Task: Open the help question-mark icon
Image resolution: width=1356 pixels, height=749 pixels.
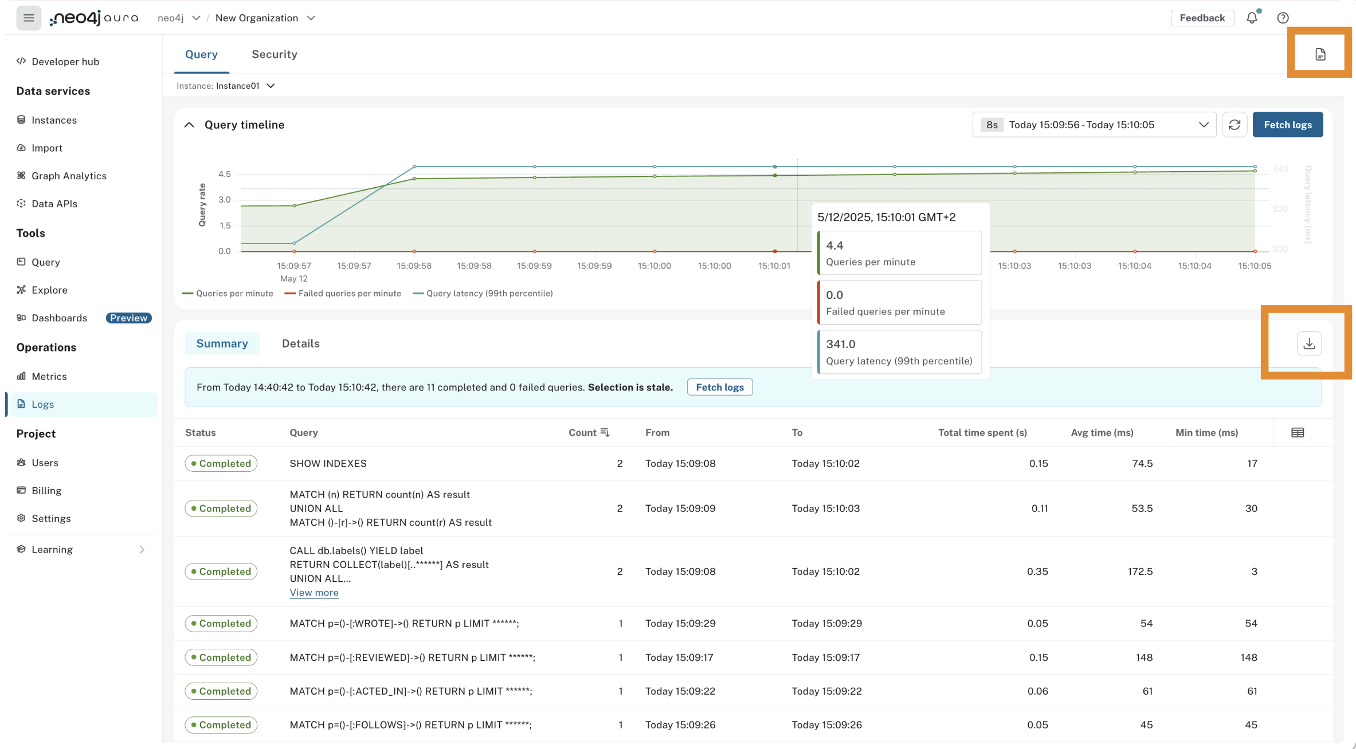Action: click(x=1283, y=18)
